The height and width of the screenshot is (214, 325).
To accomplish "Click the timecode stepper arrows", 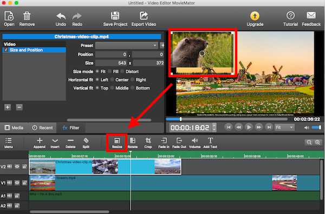I will point(214,127).
